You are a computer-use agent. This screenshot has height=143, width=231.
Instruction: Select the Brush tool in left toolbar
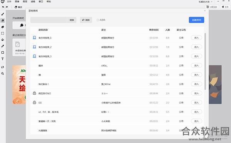pos(3,14)
